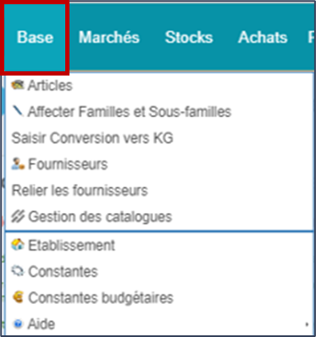This screenshot has height=337, width=316.
Task: Click the euro icon for Constantes budgétaires
Action: pyautogui.click(x=18, y=297)
